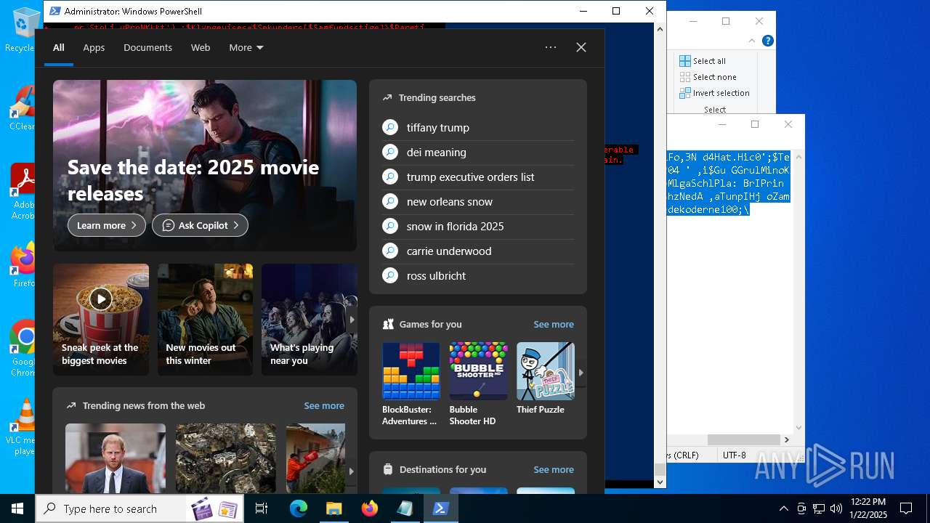Show next movie cards with arrow
930x523 pixels.
tap(352, 320)
